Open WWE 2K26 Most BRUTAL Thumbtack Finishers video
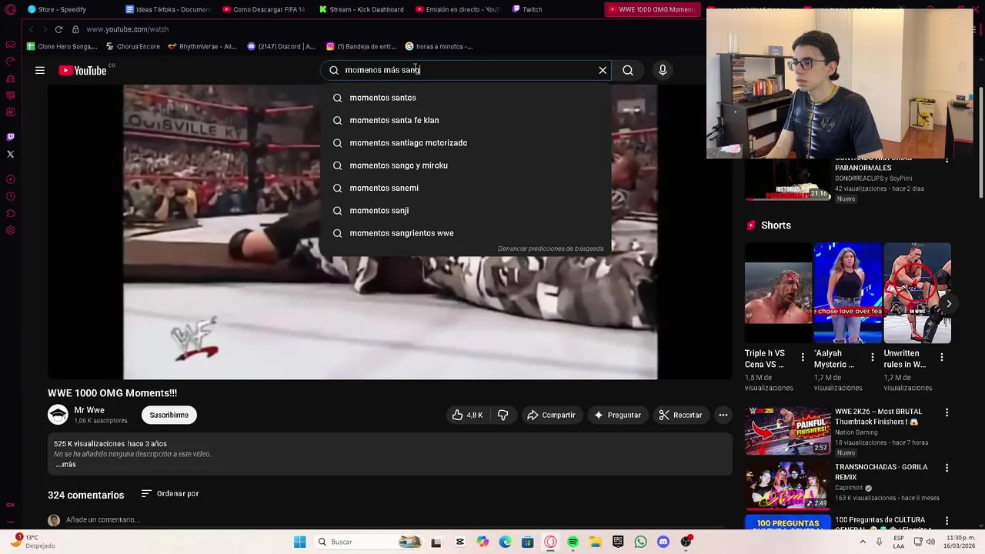The height and width of the screenshot is (554, 985). 787,431
